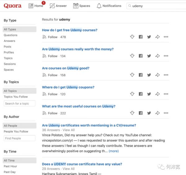Image resolution: width=186 pixels, height=175 pixels.
Task: Open more options for free Udemy courses question
Action: (166, 37)
